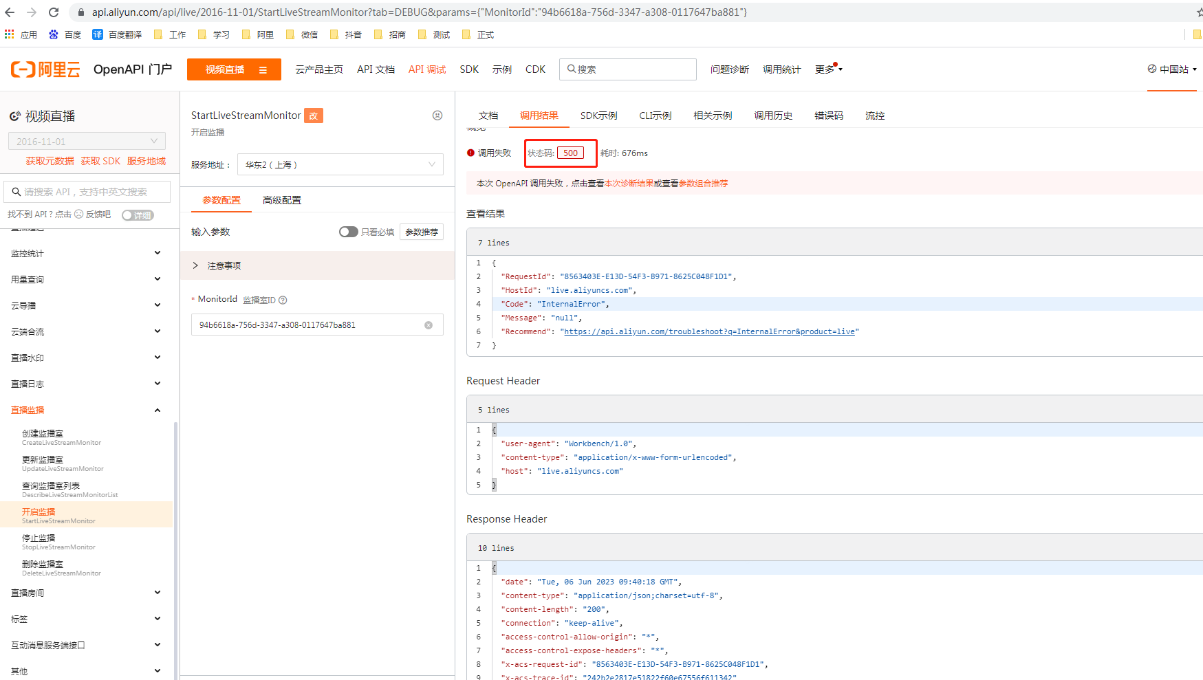Switch to the 错误码 tab
This screenshot has width=1203, height=680.
pos(829,116)
